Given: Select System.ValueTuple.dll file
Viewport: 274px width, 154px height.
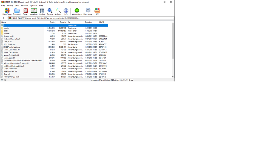Looking at the screenshot, I should (x=12, y=39).
